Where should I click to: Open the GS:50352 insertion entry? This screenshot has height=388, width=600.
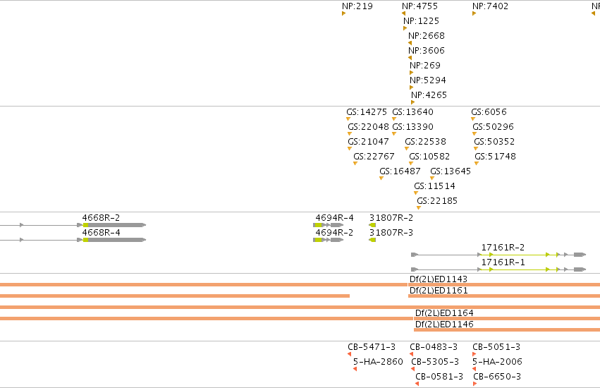[x=494, y=142]
